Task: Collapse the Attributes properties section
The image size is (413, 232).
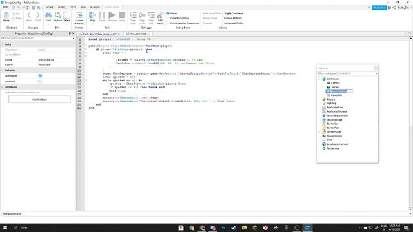Action: click(3, 87)
